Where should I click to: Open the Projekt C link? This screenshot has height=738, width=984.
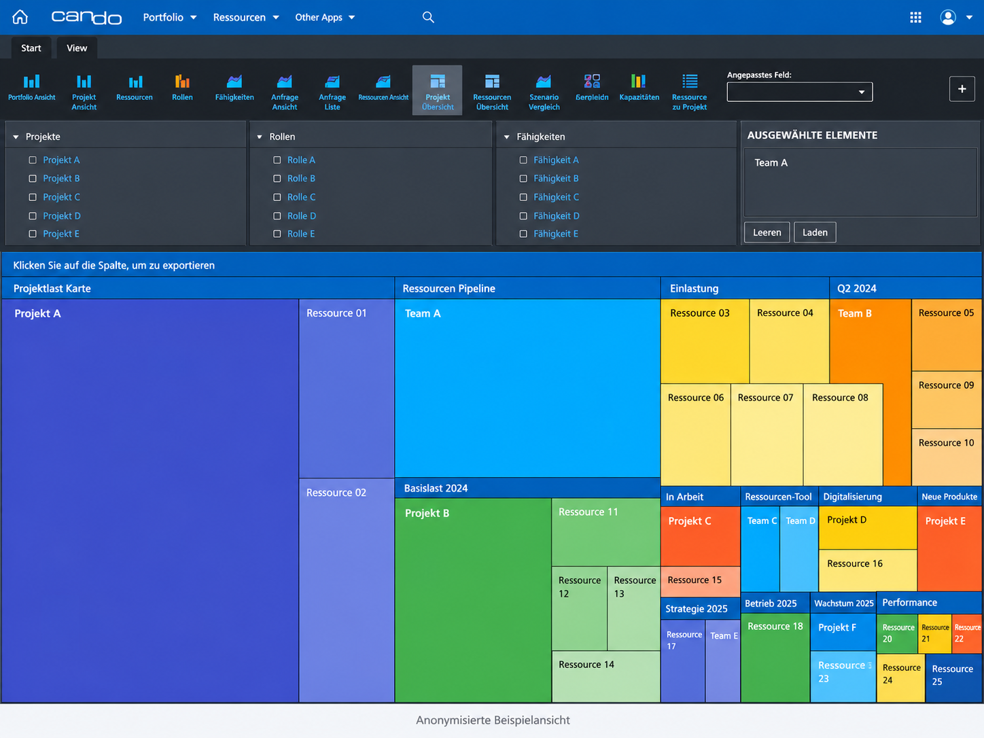61,197
